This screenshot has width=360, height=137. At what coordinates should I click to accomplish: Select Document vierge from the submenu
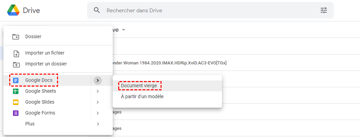(x=139, y=86)
